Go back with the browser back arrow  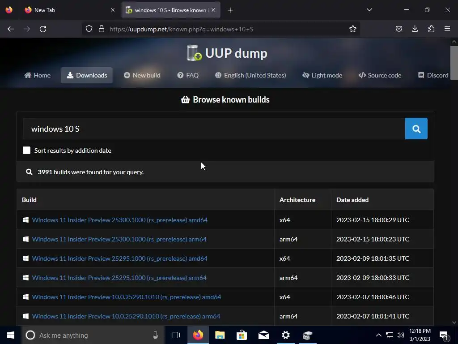tap(11, 29)
